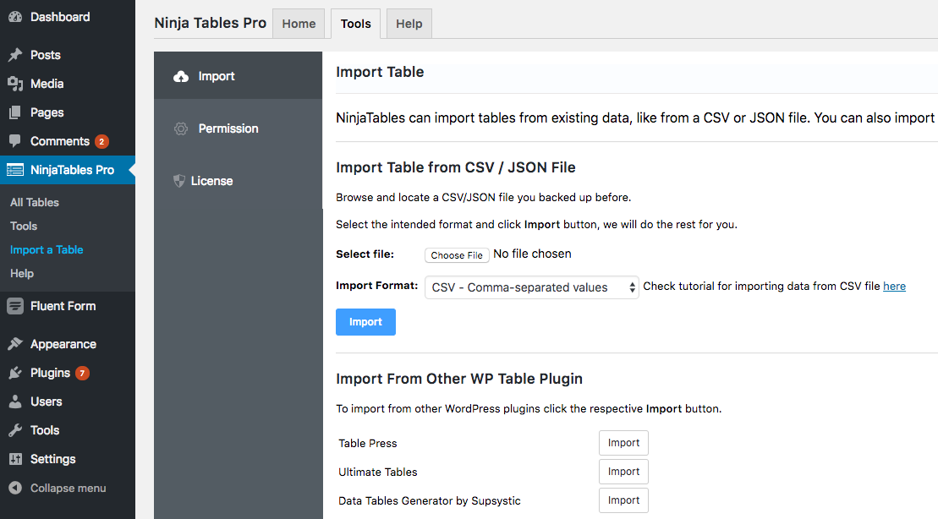The image size is (938, 519).
Task: Open the Import Format dropdown
Action: pyautogui.click(x=531, y=287)
